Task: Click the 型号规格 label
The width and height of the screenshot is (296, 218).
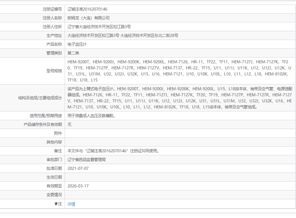Action: click(x=54, y=71)
